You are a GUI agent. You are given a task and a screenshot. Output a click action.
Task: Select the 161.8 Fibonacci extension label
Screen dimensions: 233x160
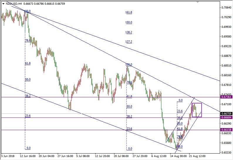click(x=129, y=13)
